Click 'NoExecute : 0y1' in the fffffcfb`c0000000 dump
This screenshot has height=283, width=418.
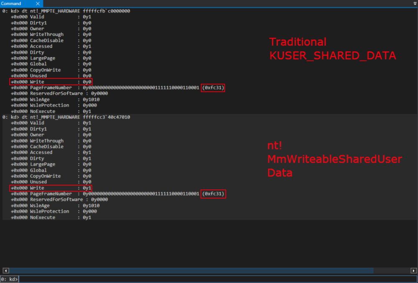pyautogui.click(x=51, y=111)
